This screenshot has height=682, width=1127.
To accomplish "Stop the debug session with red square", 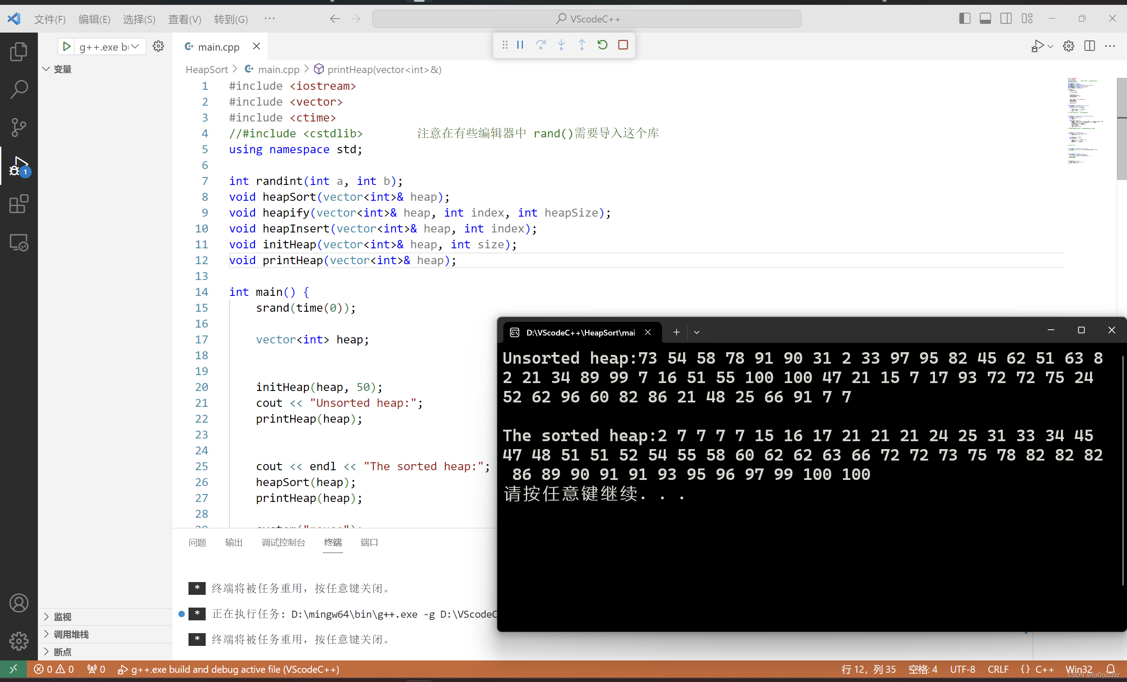I will 623,45.
